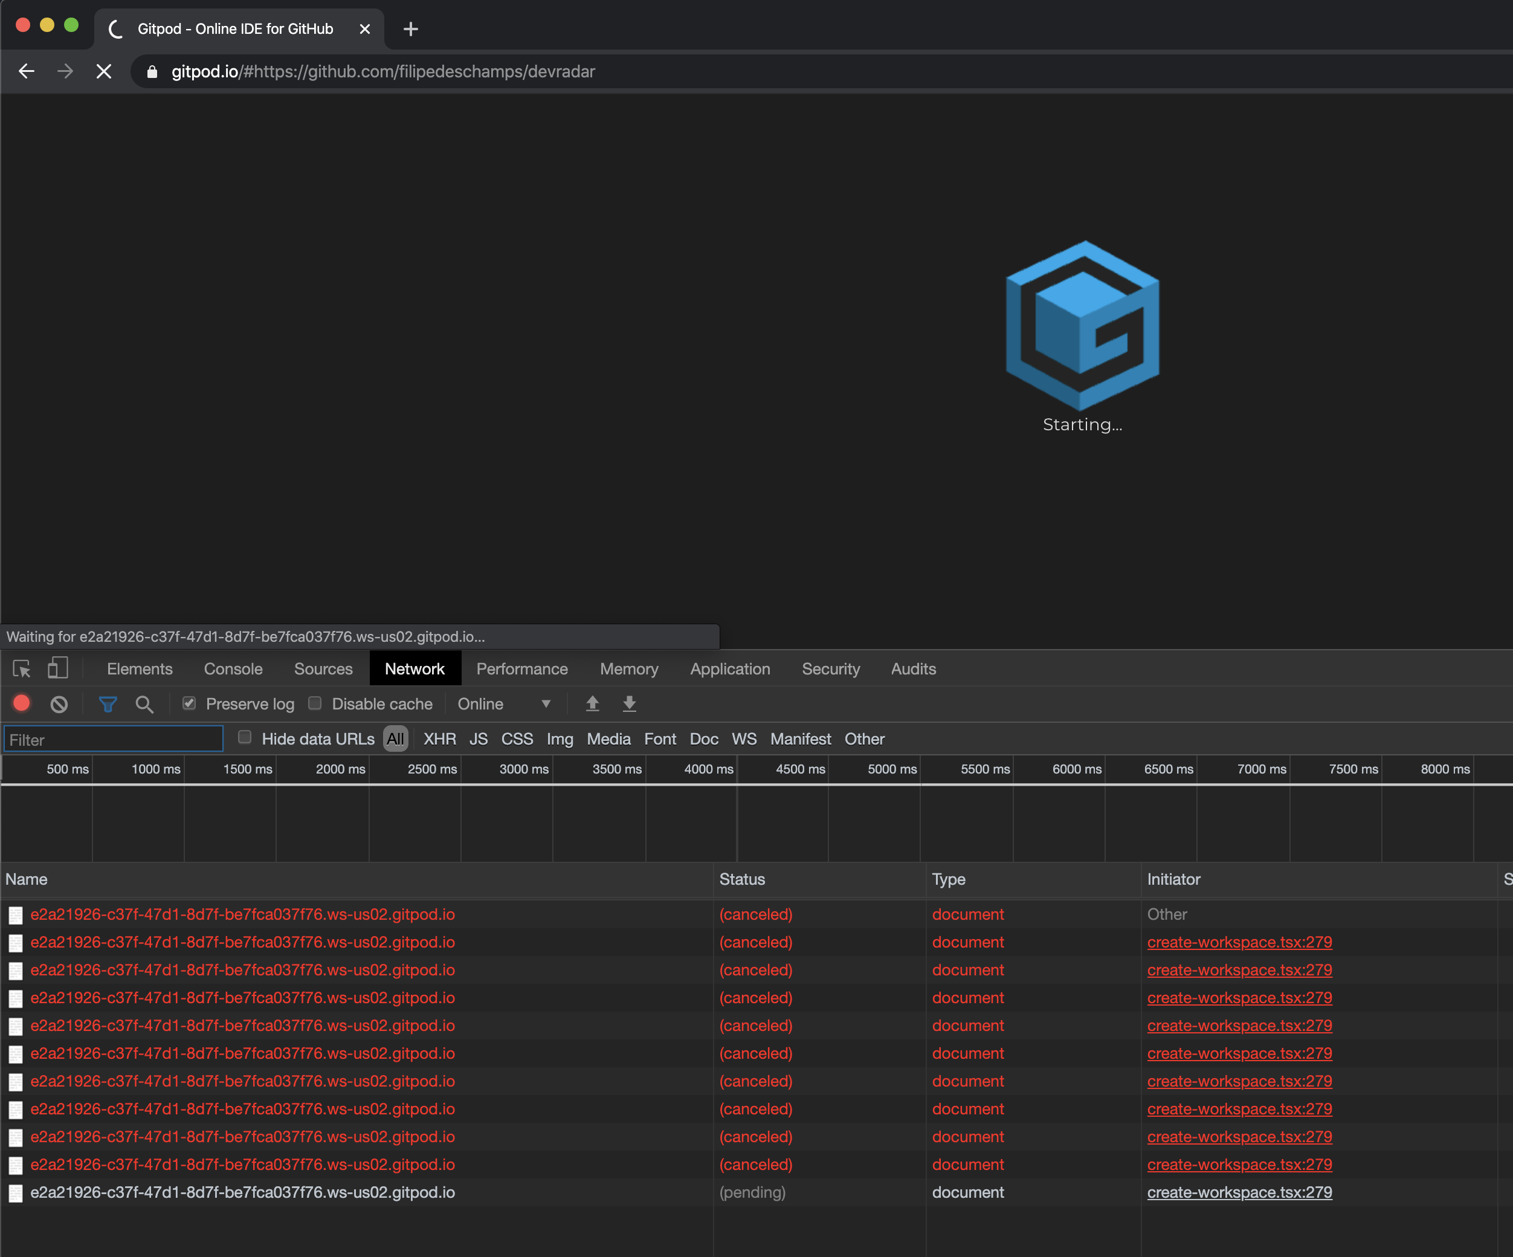Viewport: 1513px width, 1257px height.
Task: Switch to the Console tab
Action: [233, 669]
